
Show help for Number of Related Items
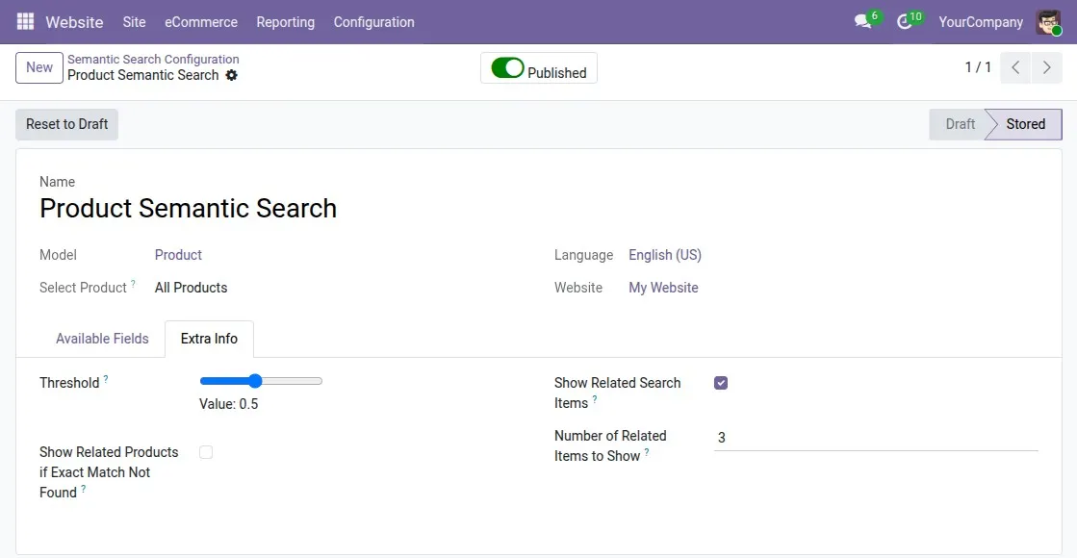pyautogui.click(x=647, y=451)
